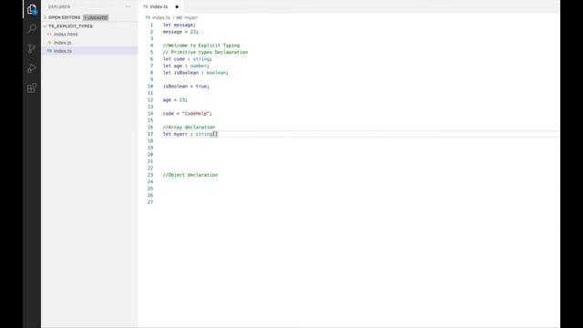Viewport: 583px width, 328px height.
Task: Open the Explorer view icon
Action: pyautogui.click(x=32, y=9)
